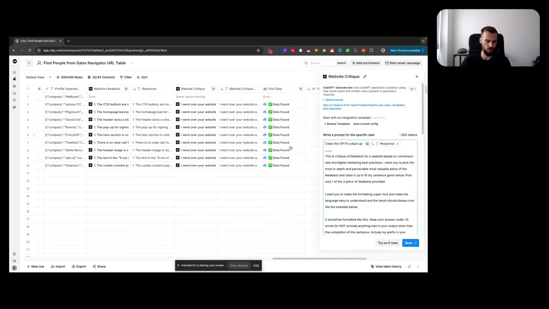
Task: Go back with the browser back arrow
Action: 14,50
